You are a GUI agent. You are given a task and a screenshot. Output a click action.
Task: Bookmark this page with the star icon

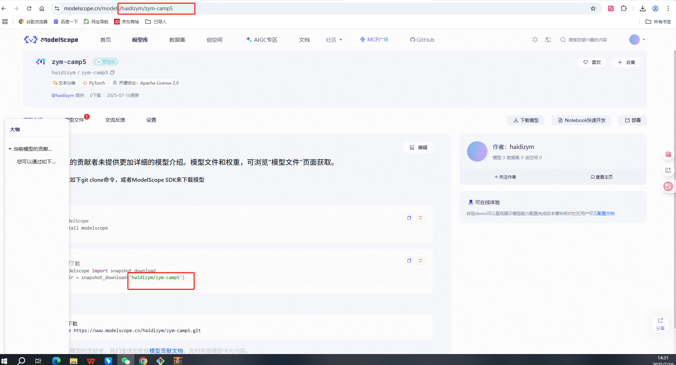pyautogui.click(x=593, y=8)
